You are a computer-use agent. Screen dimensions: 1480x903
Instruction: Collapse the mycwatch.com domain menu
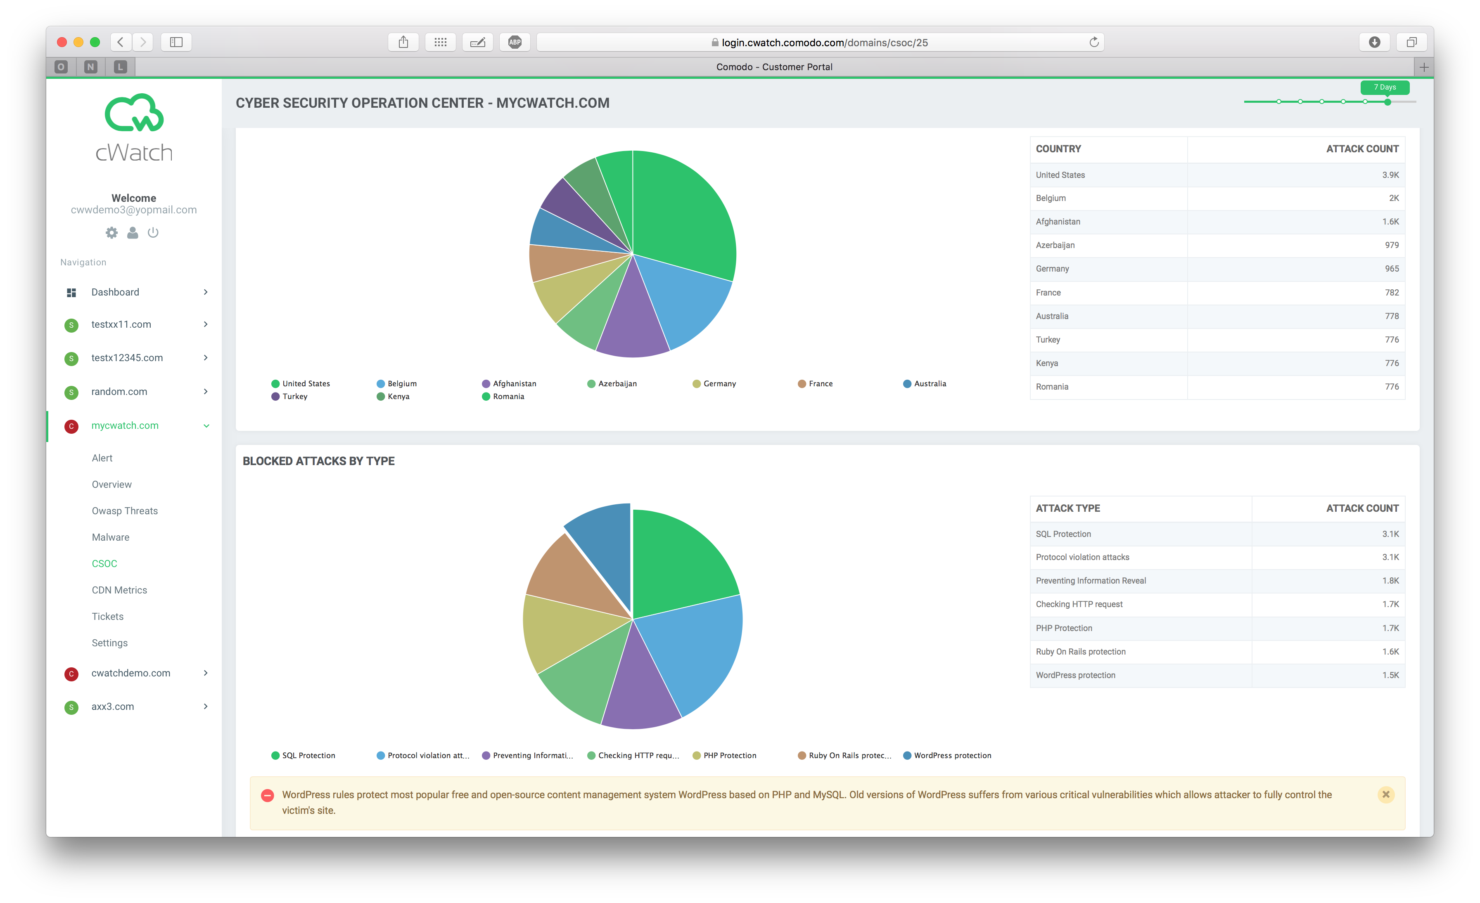[x=206, y=425]
